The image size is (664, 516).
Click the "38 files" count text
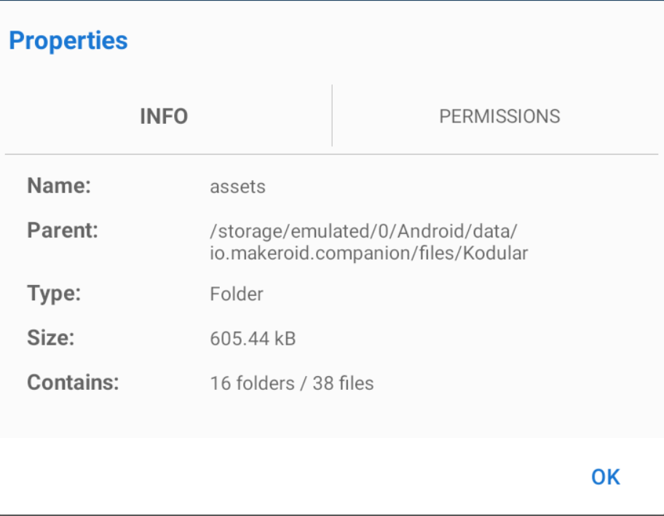pyautogui.click(x=343, y=383)
